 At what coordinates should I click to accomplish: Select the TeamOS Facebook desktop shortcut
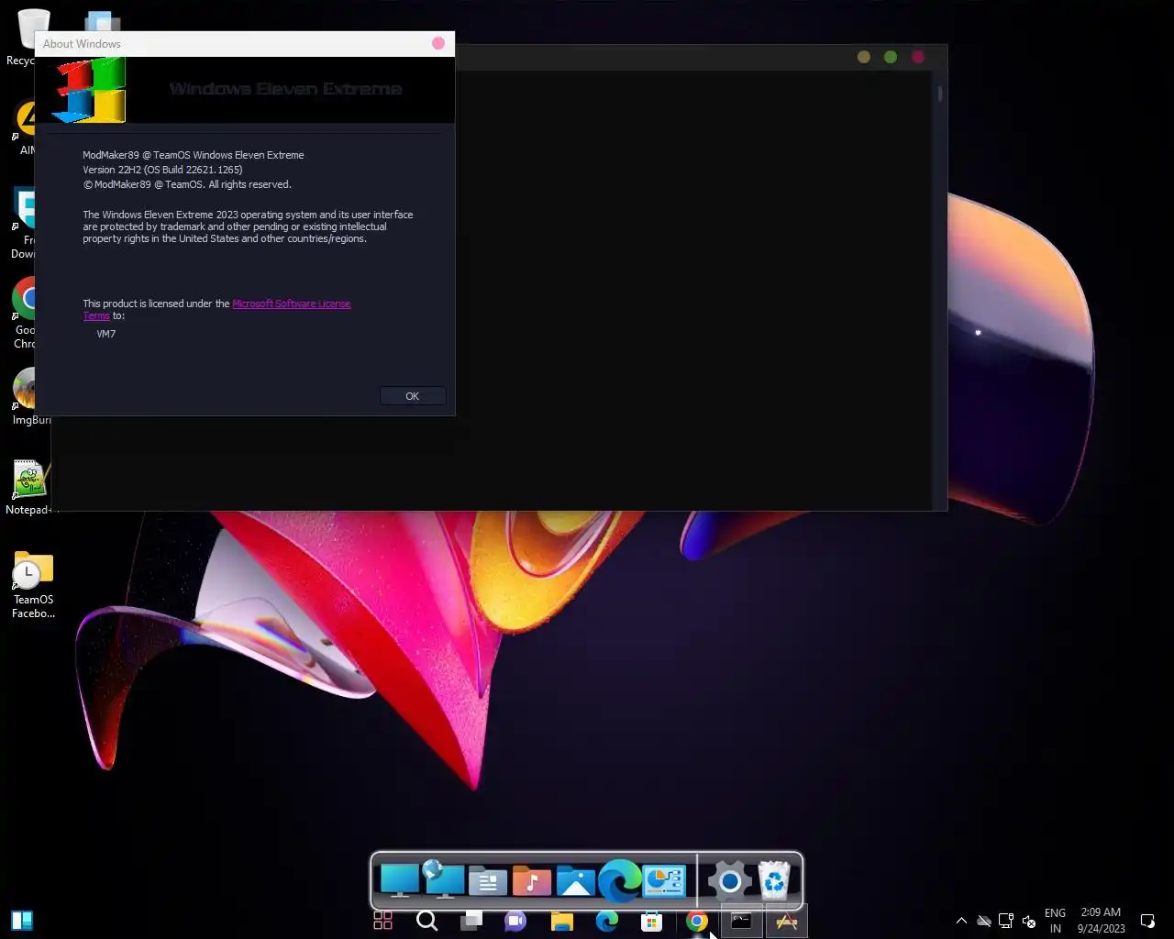pyautogui.click(x=34, y=586)
